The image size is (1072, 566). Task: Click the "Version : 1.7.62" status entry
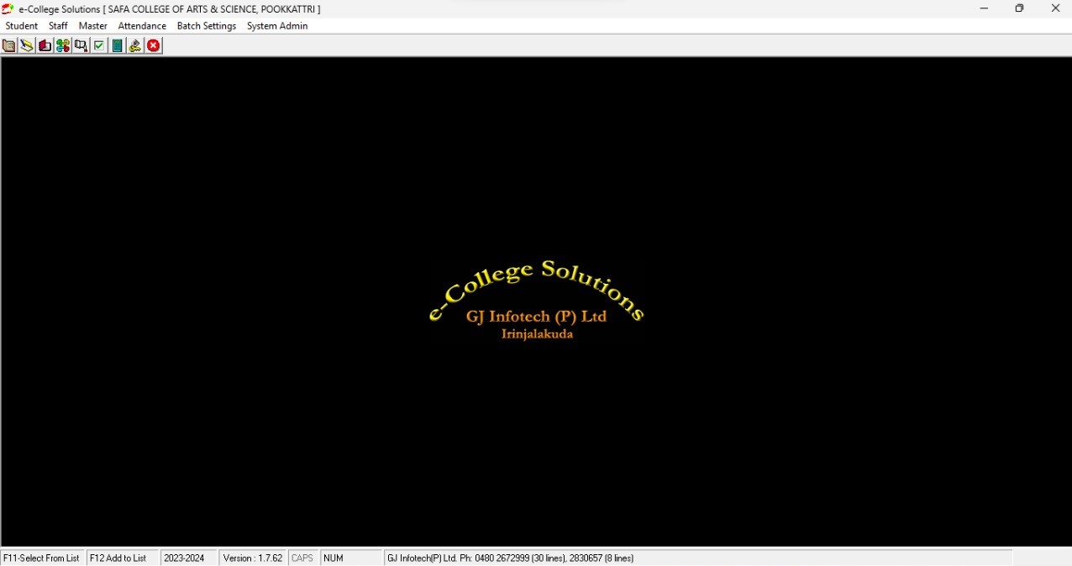[x=253, y=558]
